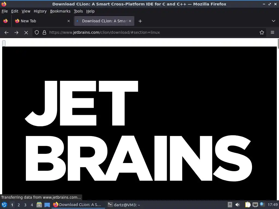Image resolution: width=279 pixels, height=209 pixels.
Task: Switch to workspace 3
Action: click(x=25, y=205)
